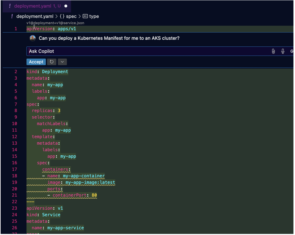This screenshot has width=295, height=235.
Task: Click the braces icon before spec breadcrumb
Action: click(62, 16)
